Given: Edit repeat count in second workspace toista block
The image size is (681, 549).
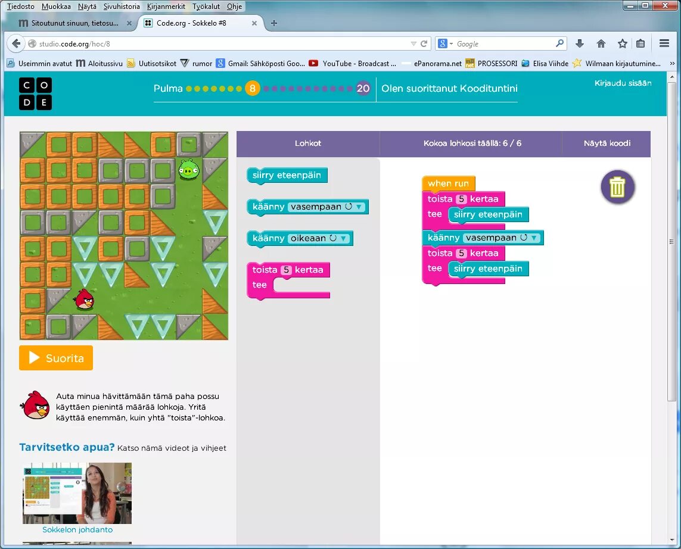Looking at the screenshot, I should [461, 254].
